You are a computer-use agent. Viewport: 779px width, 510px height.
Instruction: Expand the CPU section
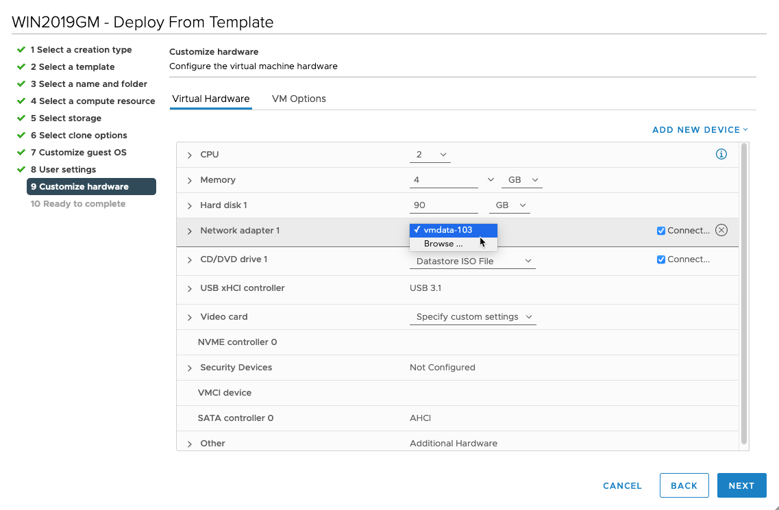(x=189, y=154)
